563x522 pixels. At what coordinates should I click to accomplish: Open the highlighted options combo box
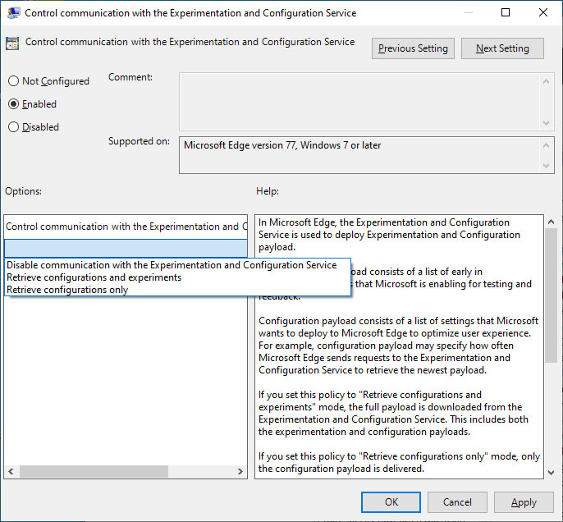(126, 248)
